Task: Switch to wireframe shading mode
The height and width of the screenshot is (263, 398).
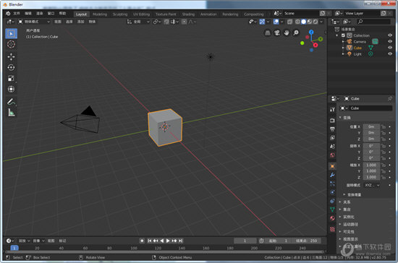Action: click(297, 22)
